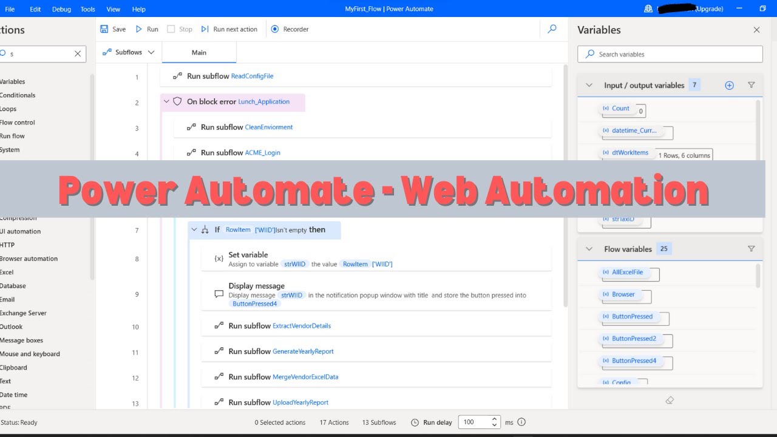The width and height of the screenshot is (777, 437).
Task: Open the Exchange Server actions group
Action: coord(23,313)
